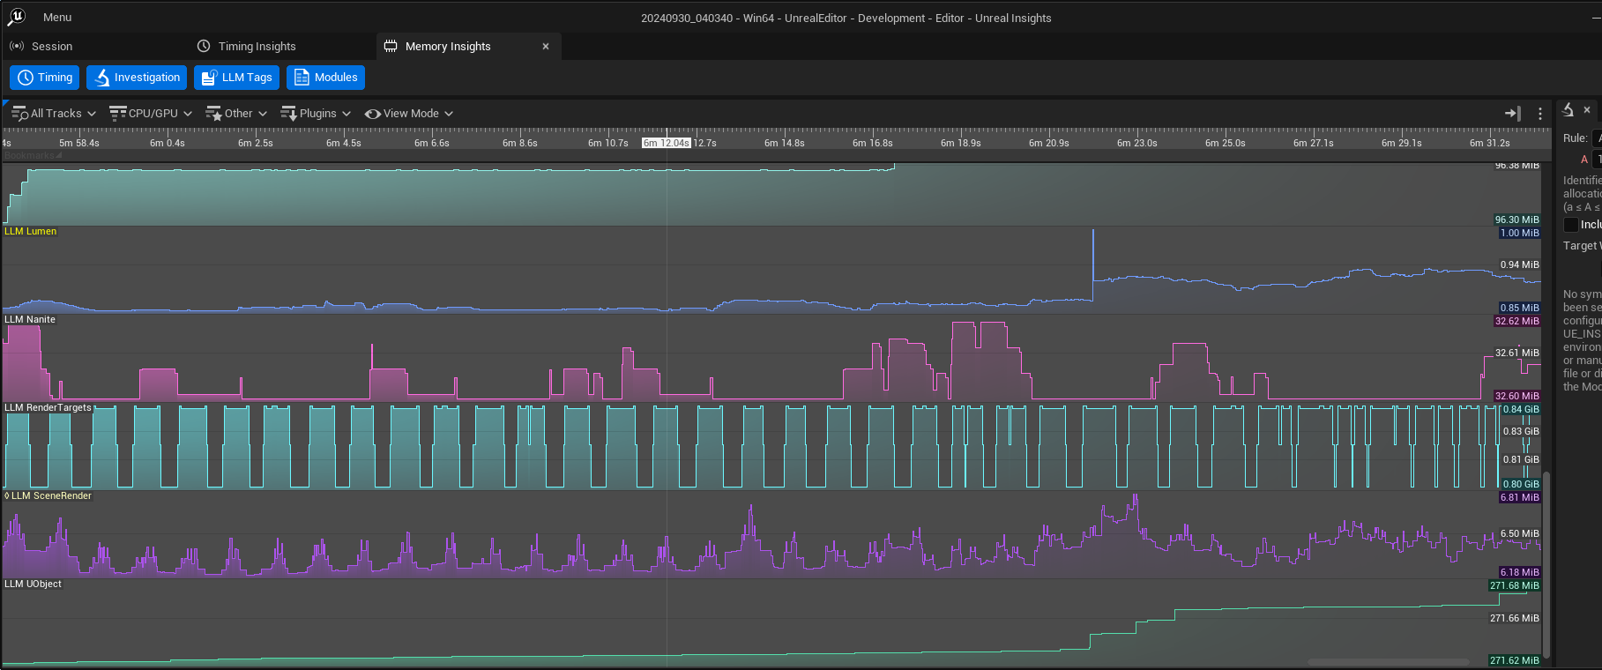Click the 0.84 GiB RenderTargets scale label
This screenshot has height=670, width=1602.
click(1521, 410)
